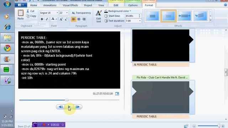The image size is (228, 128).
Task: Select the first text effect thumbnail
Action: 152,16
